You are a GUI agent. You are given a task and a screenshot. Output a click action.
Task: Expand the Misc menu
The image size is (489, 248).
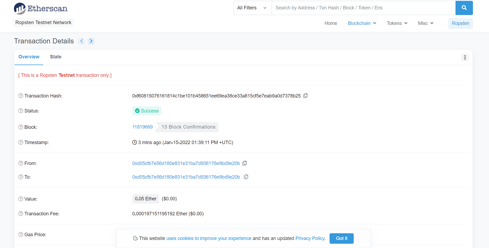click(x=425, y=23)
